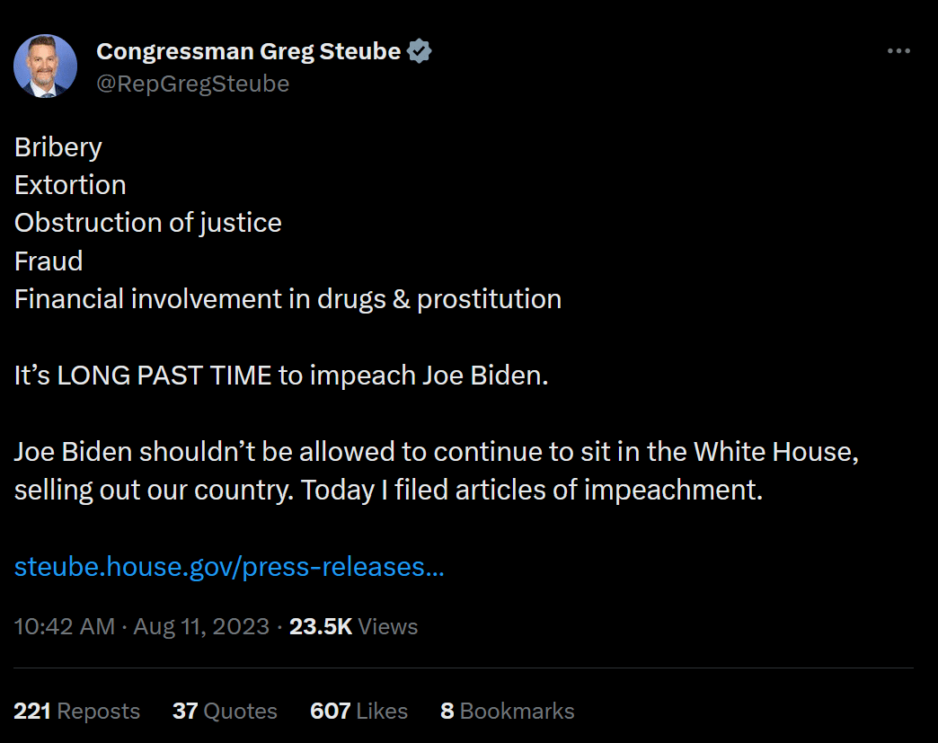This screenshot has height=743, width=938.
Task: Open the @RepGregSteube handle
Action: (x=192, y=84)
